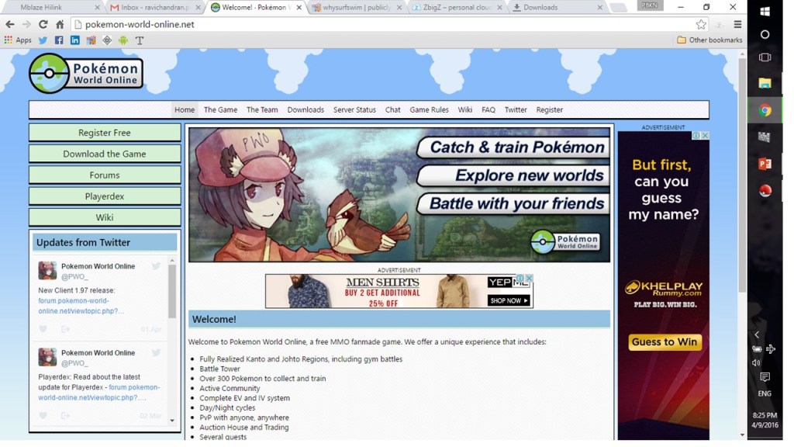This screenshot has height=447, width=794.
Task: Open the Chrome hamburger menu
Action: (x=737, y=24)
